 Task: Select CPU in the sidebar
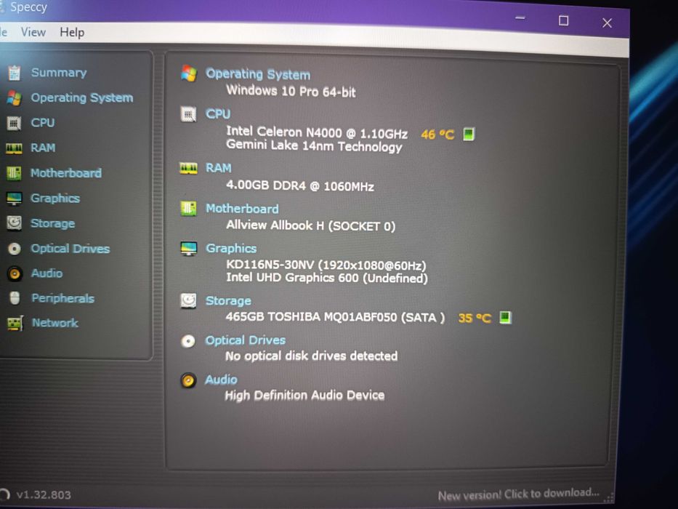click(x=43, y=123)
